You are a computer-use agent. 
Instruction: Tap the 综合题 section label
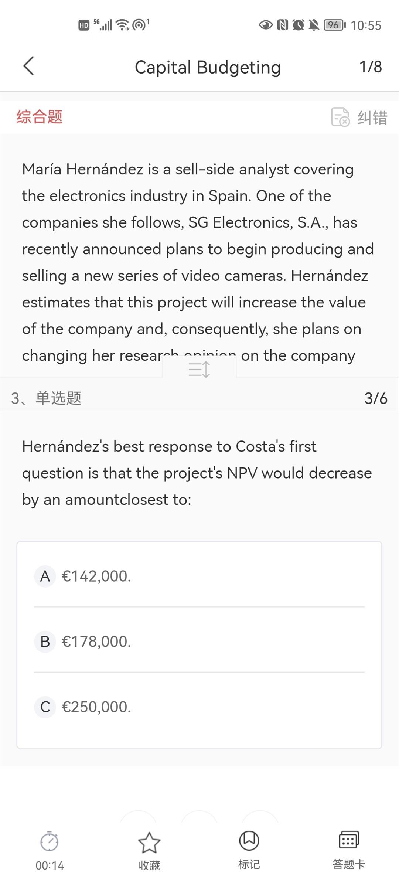point(40,117)
